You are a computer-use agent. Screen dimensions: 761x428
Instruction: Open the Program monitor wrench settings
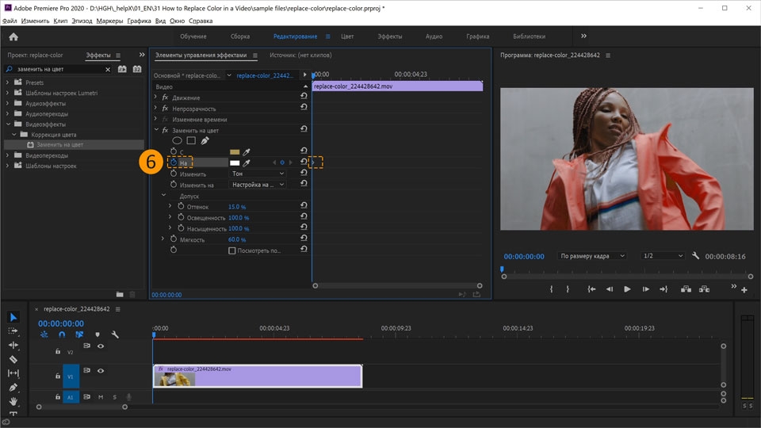point(695,256)
